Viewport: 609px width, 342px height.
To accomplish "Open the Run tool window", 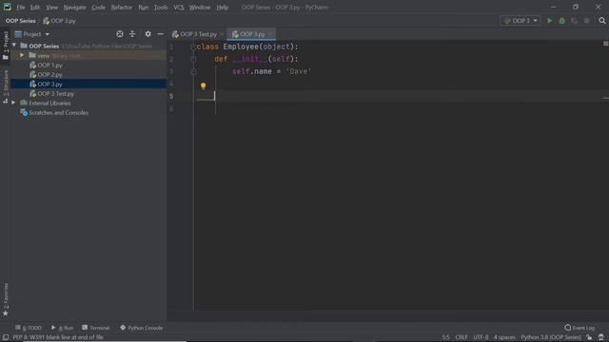I will tap(62, 328).
